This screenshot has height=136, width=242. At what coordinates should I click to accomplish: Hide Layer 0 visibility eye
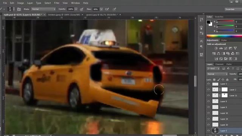208,131
